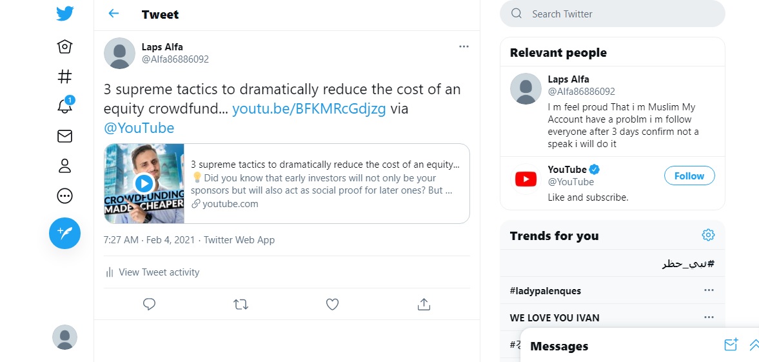Click the compose Tweet feather button
Image resolution: width=759 pixels, height=362 pixels.
64,233
